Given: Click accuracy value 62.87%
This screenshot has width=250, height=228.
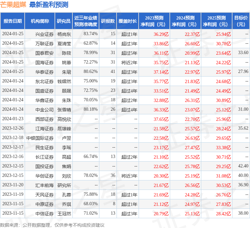Looking at the screenshot, I should [91, 43].
